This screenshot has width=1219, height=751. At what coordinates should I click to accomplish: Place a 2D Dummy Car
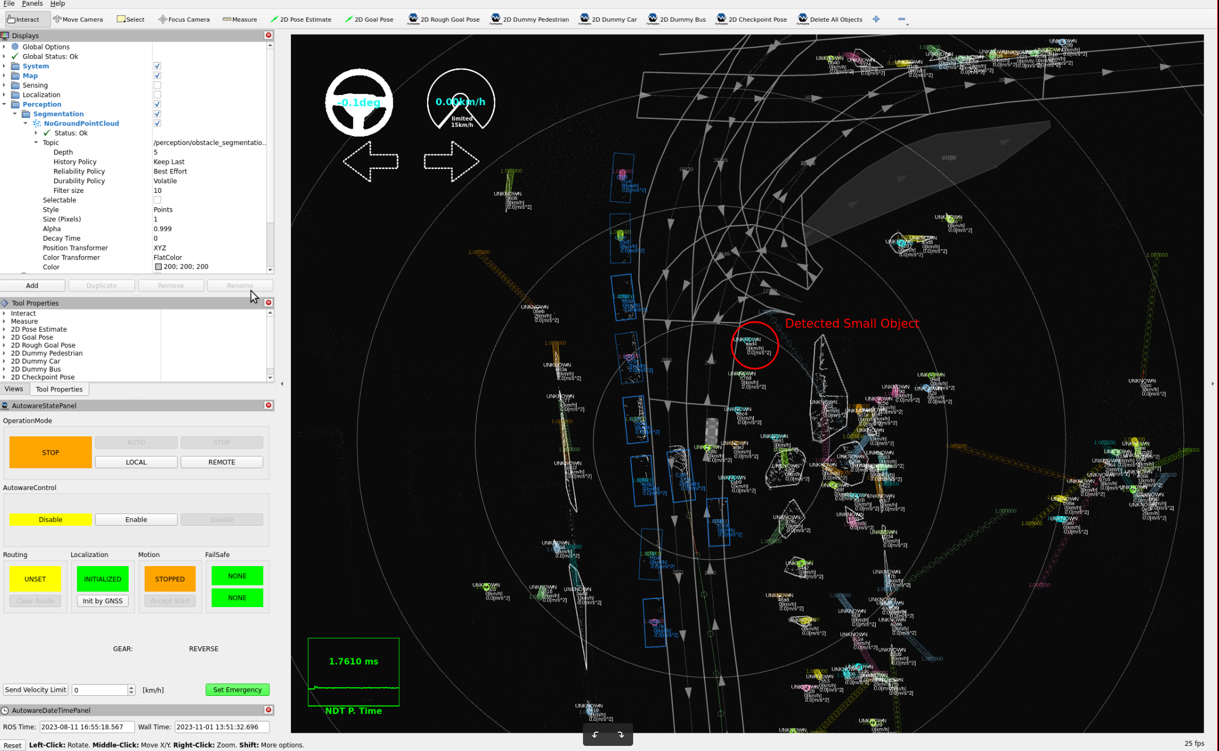coord(608,19)
